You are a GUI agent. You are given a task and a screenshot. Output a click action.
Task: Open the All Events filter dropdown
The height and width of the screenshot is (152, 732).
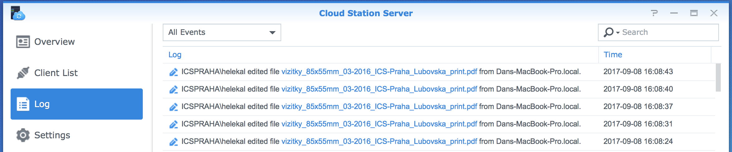(x=222, y=32)
